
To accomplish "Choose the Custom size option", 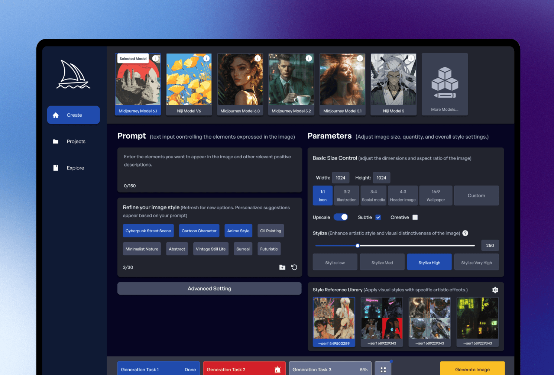I will (476, 195).
